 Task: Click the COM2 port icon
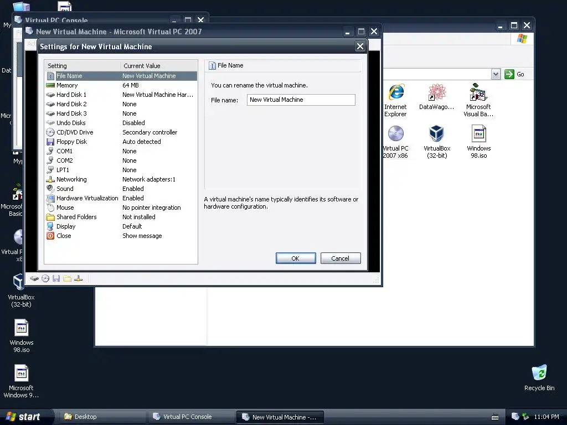click(50, 160)
